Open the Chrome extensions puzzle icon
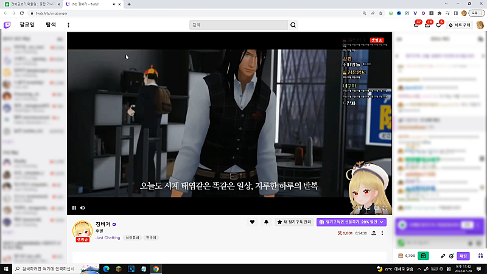The height and width of the screenshot is (274, 487). (x=440, y=13)
